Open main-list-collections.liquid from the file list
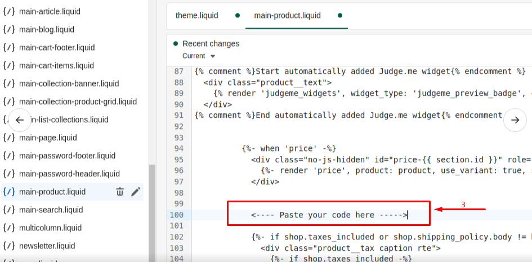The height and width of the screenshot is (262, 532). coord(69,120)
